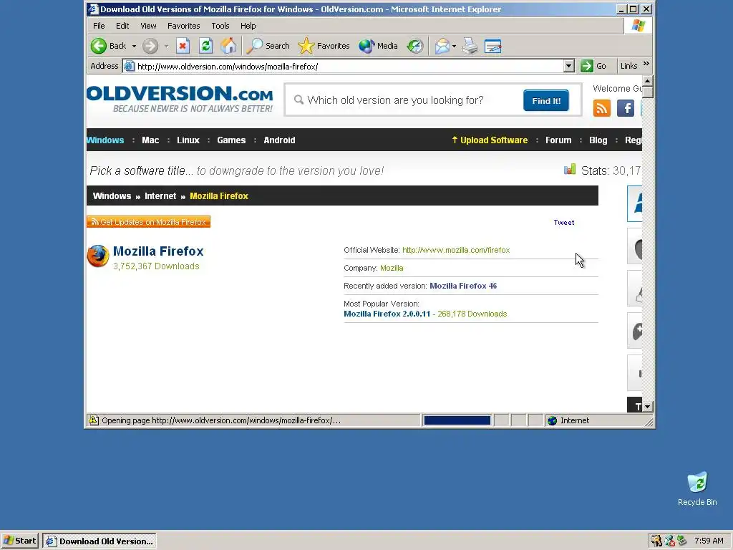Refresh the page with the Refresh icon

click(x=205, y=46)
